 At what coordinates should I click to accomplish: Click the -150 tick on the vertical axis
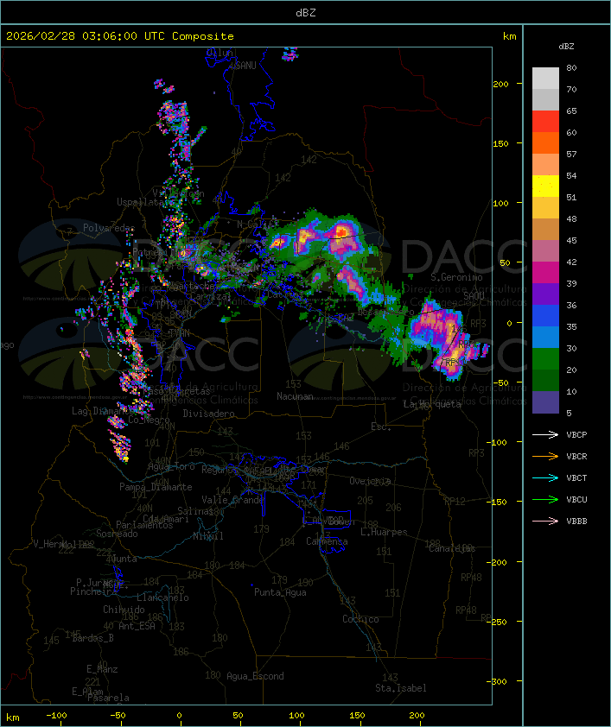[x=497, y=503]
